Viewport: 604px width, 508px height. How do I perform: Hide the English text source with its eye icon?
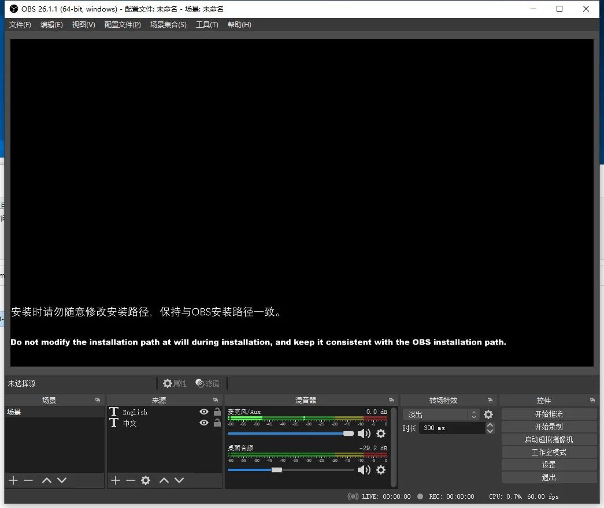tap(203, 412)
